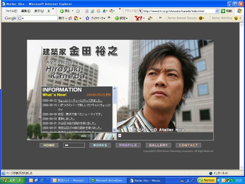245x184 pixels.
Task: Click the Yahoo Y! toolbar icon
Action: [138, 18]
